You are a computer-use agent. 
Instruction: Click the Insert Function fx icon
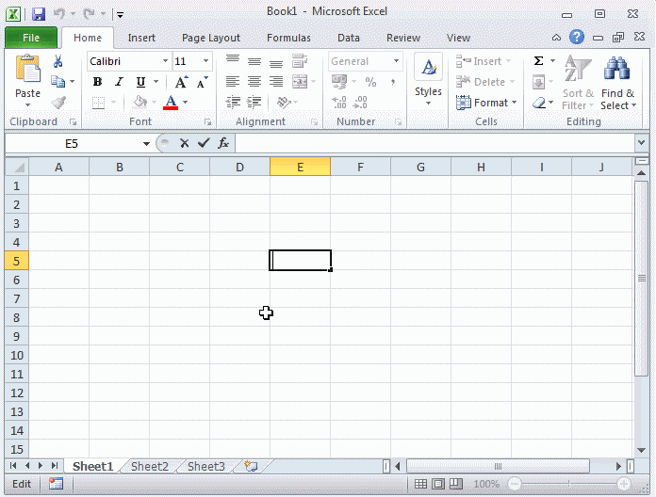click(x=223, y=143)
